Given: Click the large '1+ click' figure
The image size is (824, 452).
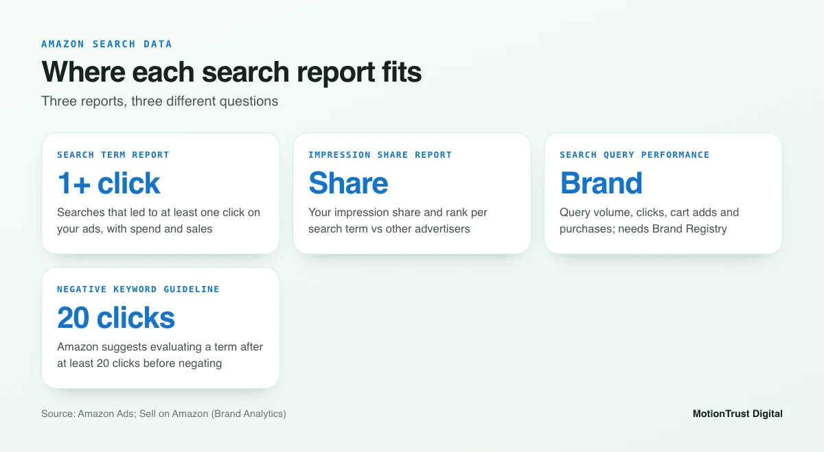Looking at the screenshot, I should click(108, 183).
